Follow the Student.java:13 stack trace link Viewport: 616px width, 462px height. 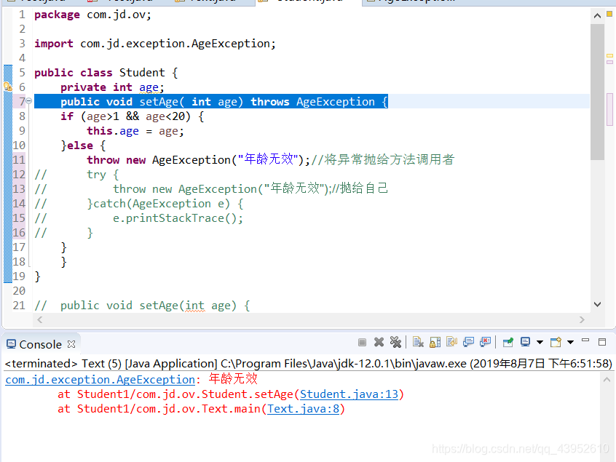tap(350, 394)
